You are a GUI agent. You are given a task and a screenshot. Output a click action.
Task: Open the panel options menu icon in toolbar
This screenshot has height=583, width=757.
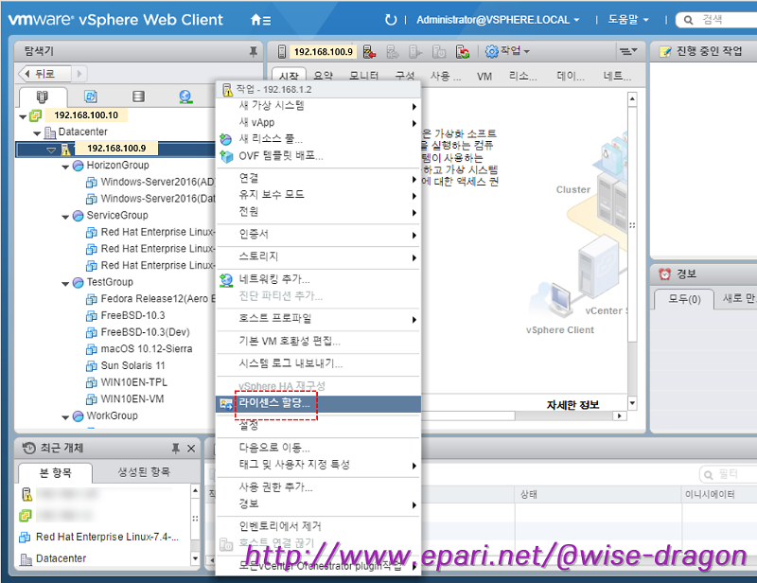point(628,51)
